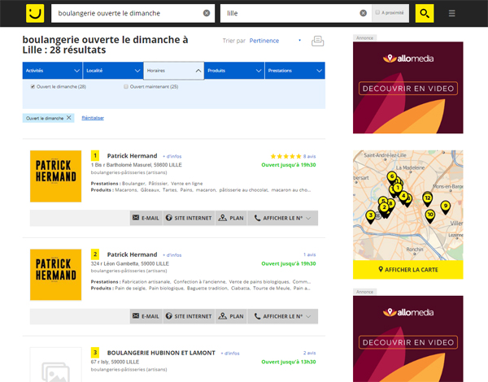Open first Patrick Hermand logo thumbnail
This screenshot has height=382, width=488.
point(55,176)
